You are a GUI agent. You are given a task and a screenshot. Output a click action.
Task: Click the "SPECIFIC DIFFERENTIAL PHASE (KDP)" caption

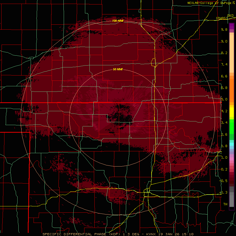[x=81, y=234]
